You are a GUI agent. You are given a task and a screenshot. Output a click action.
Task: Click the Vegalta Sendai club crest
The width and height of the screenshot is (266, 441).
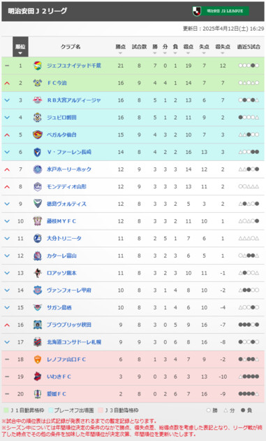point(38,134)
